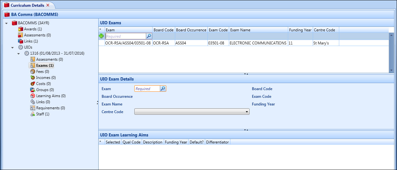
Task: Sort by the Exam Code column header
Action: tap(218, 30)
